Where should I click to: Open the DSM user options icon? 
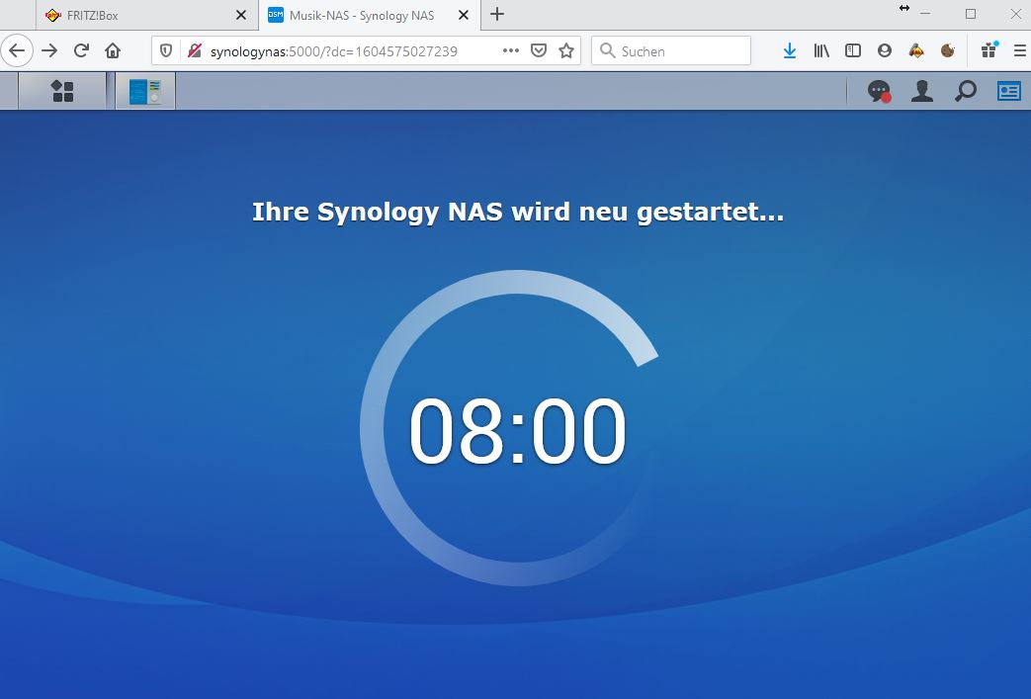(922, 91)
